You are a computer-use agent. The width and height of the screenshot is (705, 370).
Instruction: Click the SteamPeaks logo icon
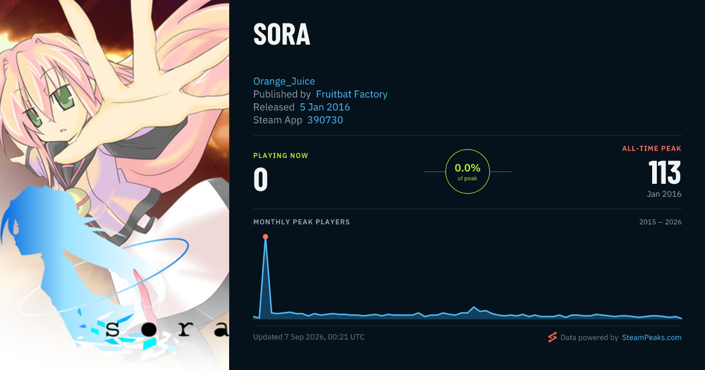[552, 337]
